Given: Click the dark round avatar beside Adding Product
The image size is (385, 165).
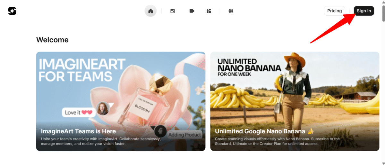Looking at the screenshot, I should click(x=160, y=131).
